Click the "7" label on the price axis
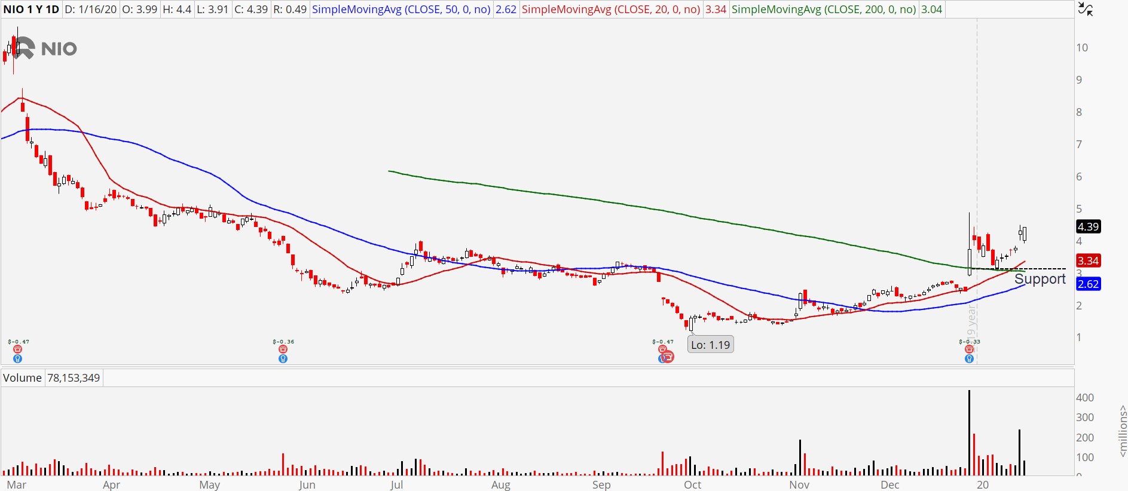Image resolution: width=1128 pixels, height=491 pixels. 1079,145
